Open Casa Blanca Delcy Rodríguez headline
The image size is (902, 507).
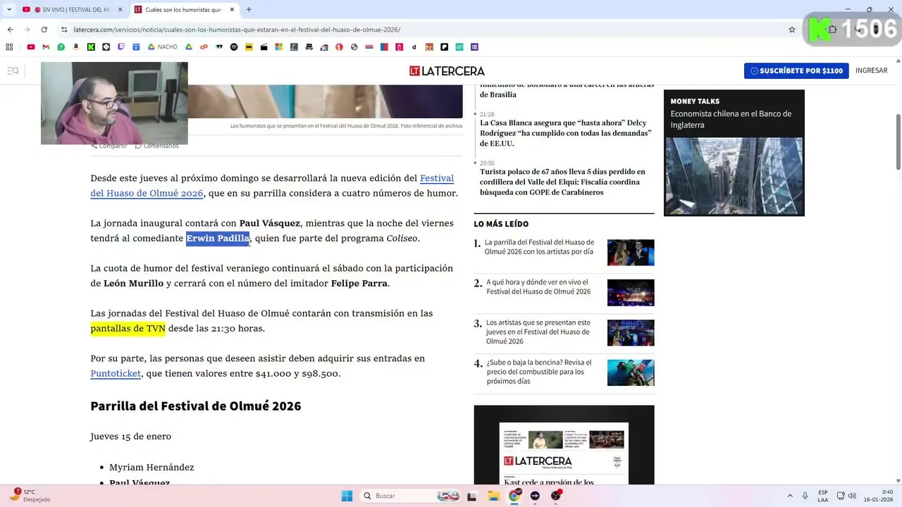[x=565, y=133]
